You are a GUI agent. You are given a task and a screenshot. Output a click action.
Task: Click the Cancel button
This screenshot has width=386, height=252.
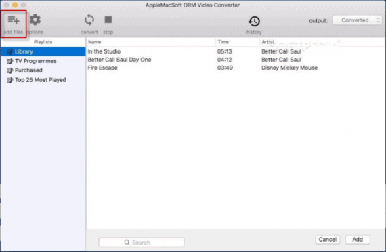tap(327, 240)
